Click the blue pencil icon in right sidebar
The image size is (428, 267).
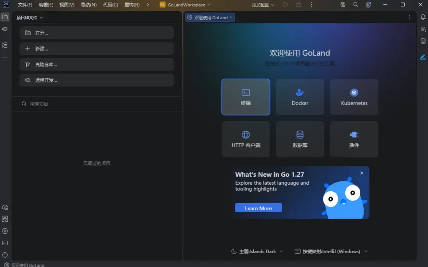point(423,57)
